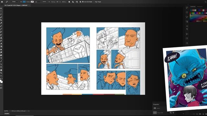Click the W width input field
The height and width of the screenshot is (116, 207).
click(x=53, y=2)
